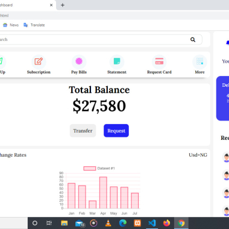This screenshot has height=229, width=229.
Task: Open XAMPP from the taskbar
Action: pos(137,223)
